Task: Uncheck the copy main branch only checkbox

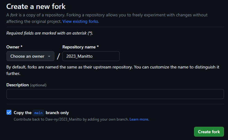Action: tap(9, 112)
